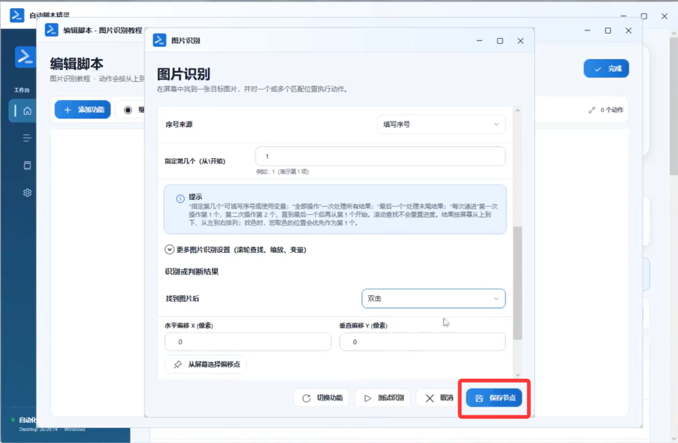This screenshot has width=678, height=443.
Task: Click the app logo in main sidebar
Action: pos(25,57)
